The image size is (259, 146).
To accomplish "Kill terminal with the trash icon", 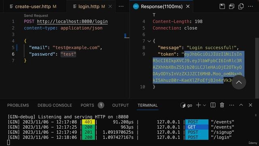I will coord(222,105).
